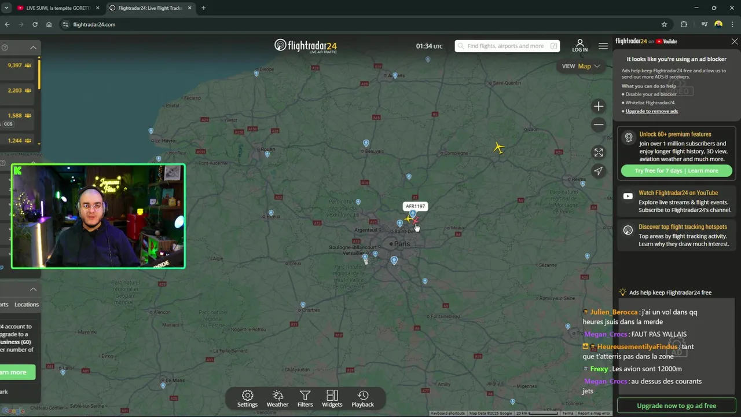This screenshot has height=417, width=741.
Task: Click the Reims airport pin
Action: (x=583, y=184)
